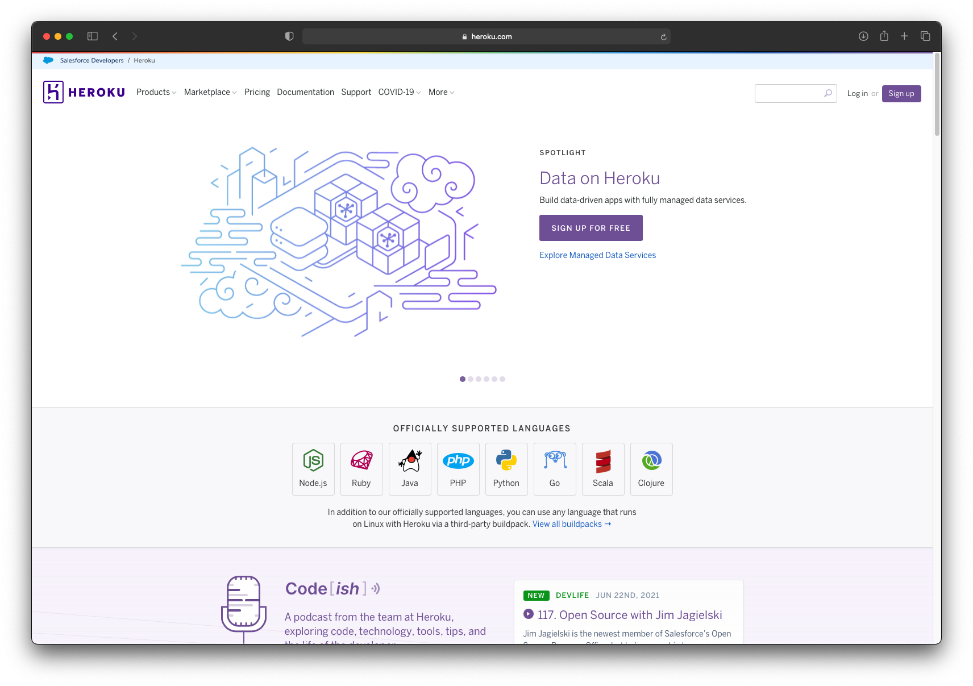Play episode 117 with the play icon
Viewport: 973px width, 686px height.
point(529,614)
